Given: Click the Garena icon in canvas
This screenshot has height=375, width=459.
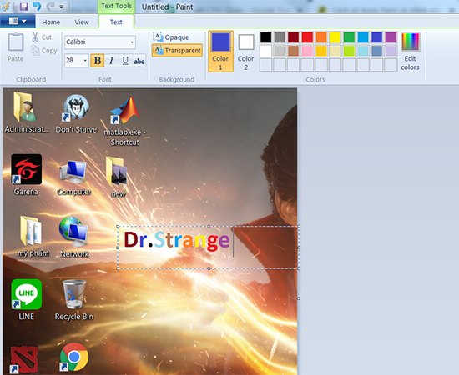Looking at the screenshot, I should [x=27, y=169].
